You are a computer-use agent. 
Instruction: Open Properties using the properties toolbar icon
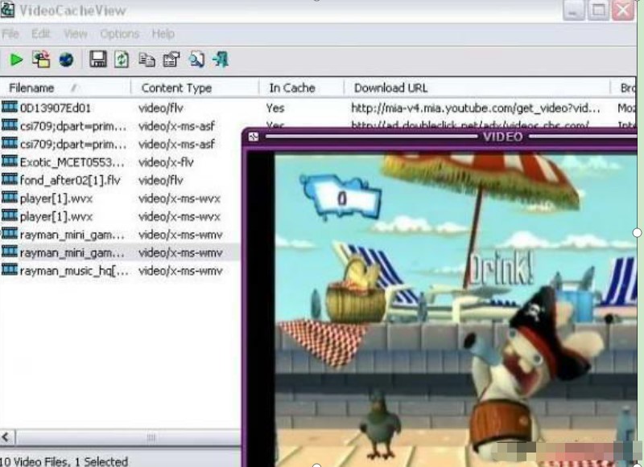tap(170, 59)
